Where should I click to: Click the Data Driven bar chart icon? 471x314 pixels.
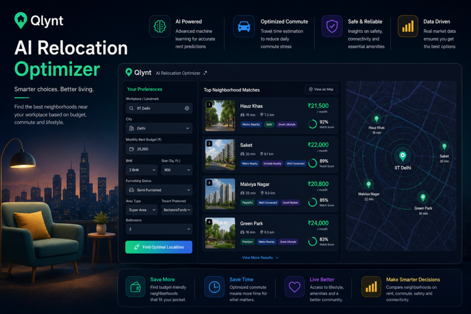coord(408,26)
